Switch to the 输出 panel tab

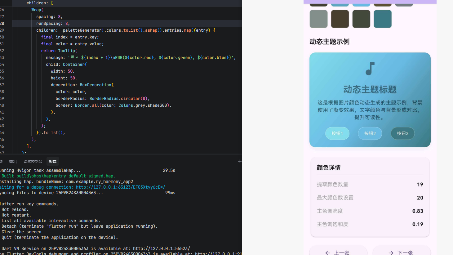pos(13,161)
